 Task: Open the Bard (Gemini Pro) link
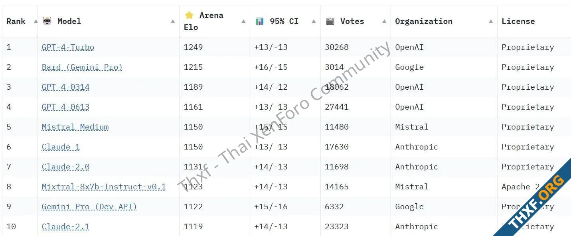tap(82, 67)
